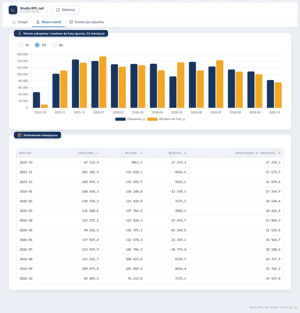Click the orange bar for 2026-01

click(x=103, y=82)
